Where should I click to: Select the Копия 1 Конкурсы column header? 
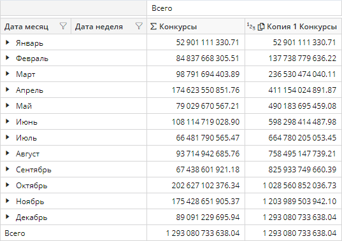coord(293,26)
